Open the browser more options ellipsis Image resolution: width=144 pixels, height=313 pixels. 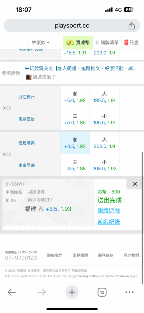(129, 292)
